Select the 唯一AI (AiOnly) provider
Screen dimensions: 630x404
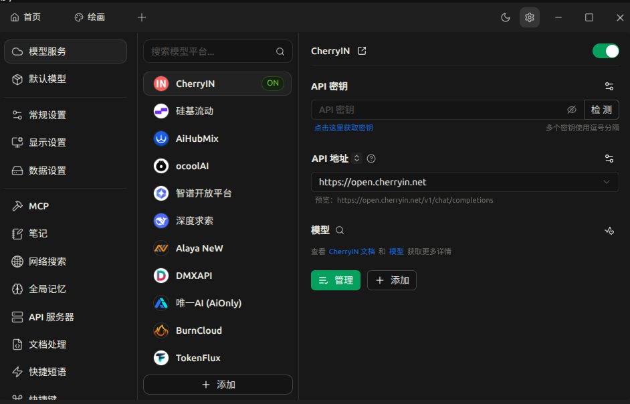pos(217,303)
